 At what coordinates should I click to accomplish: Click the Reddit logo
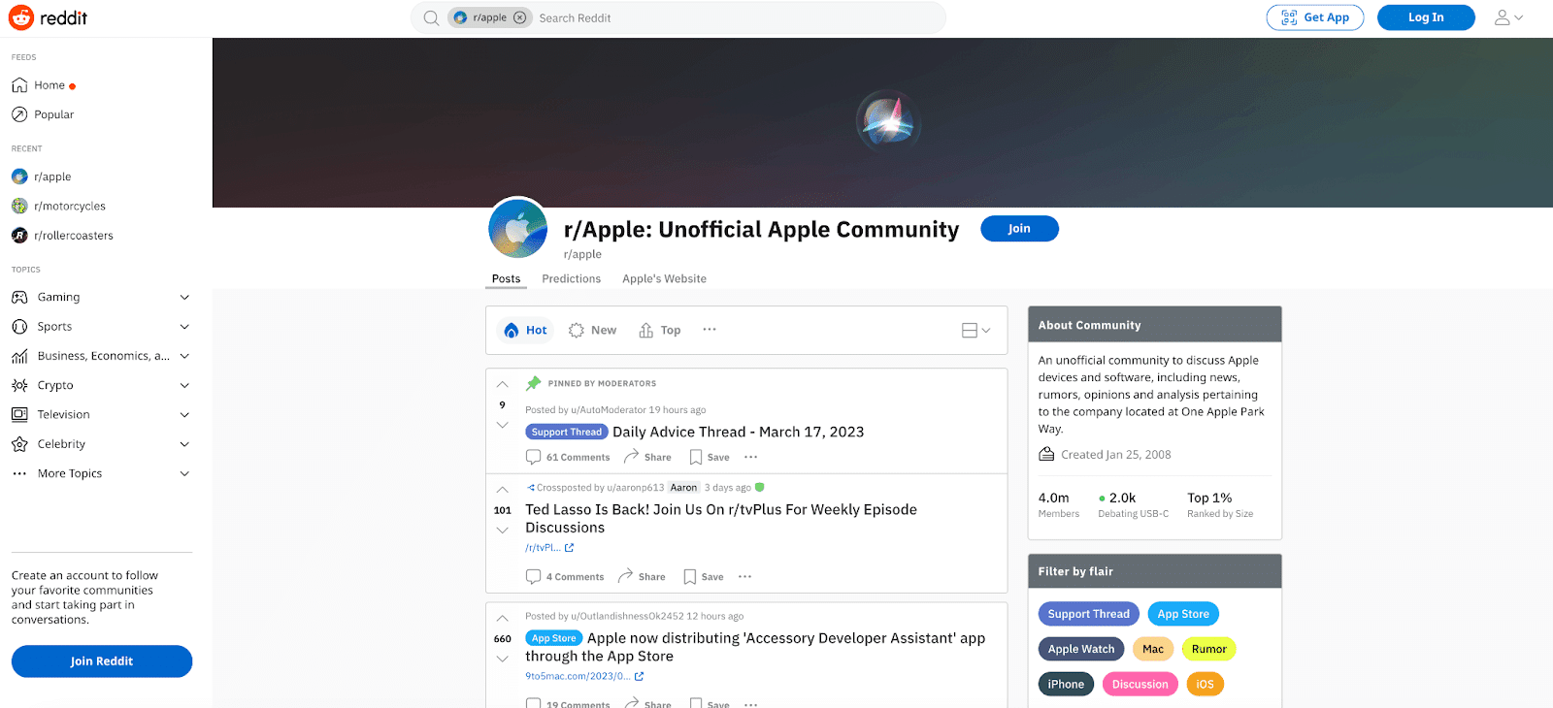(x=48, y=17)
